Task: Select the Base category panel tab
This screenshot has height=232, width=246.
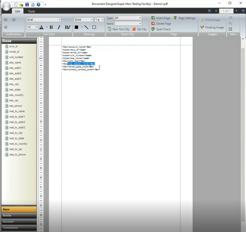Action: [19, 210]
